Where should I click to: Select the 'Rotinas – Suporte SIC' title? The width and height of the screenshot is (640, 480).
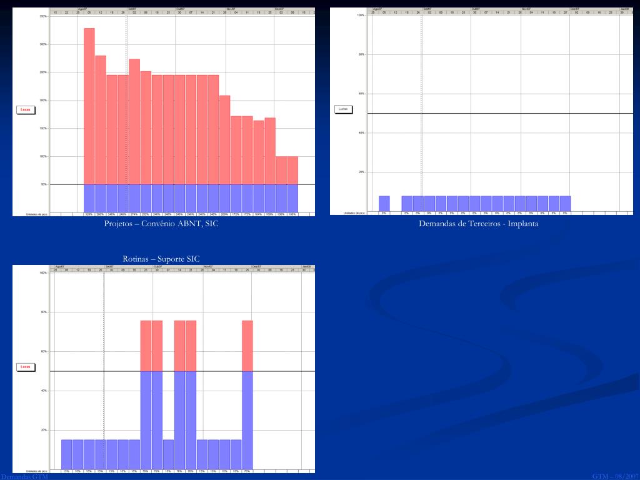[x=161, y=259]
